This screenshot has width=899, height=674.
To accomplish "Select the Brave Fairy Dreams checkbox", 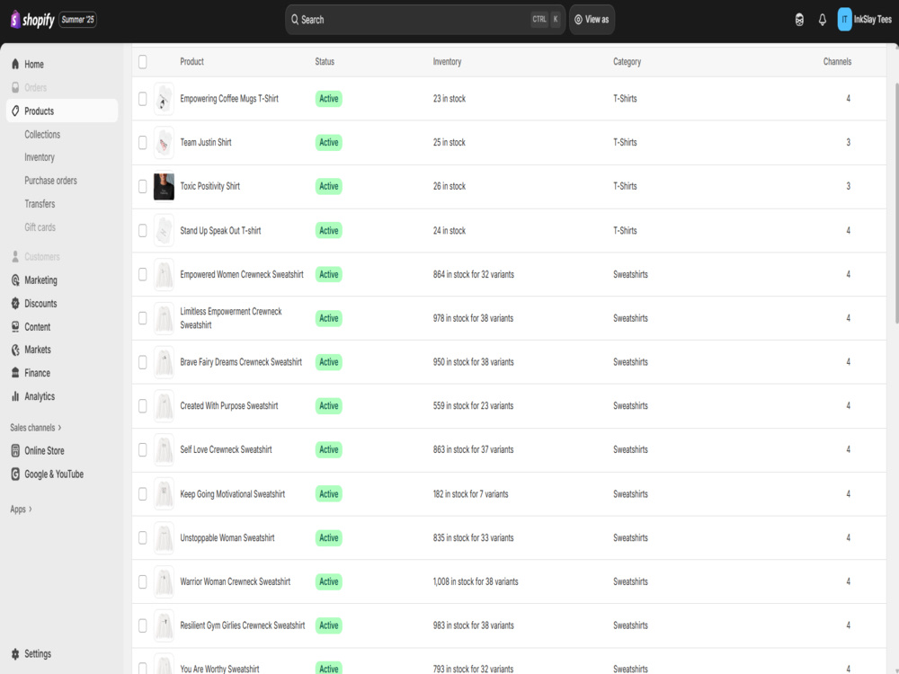I will point(143,362).
